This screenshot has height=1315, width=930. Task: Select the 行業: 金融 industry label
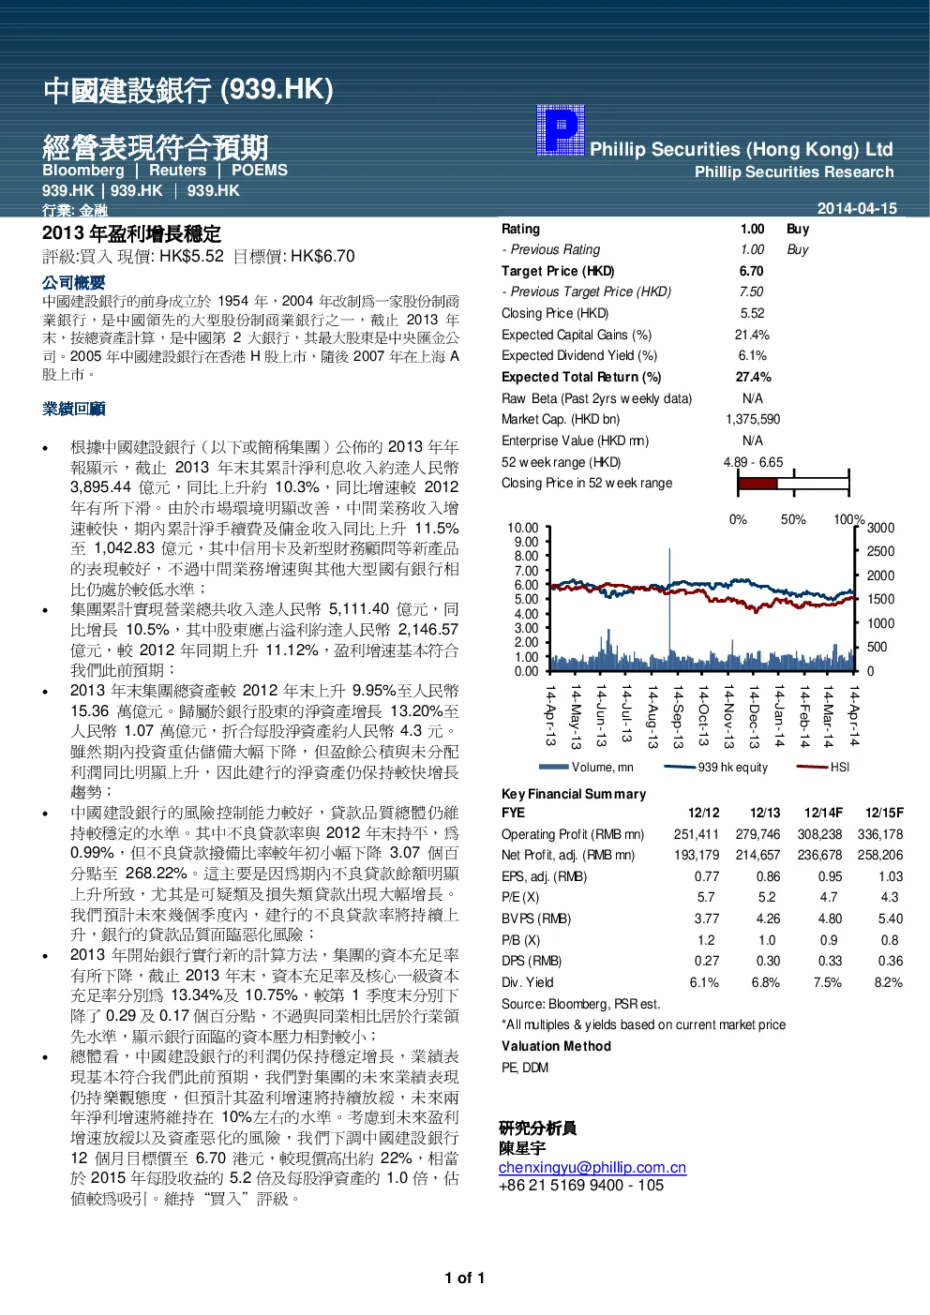pos(75,210)
